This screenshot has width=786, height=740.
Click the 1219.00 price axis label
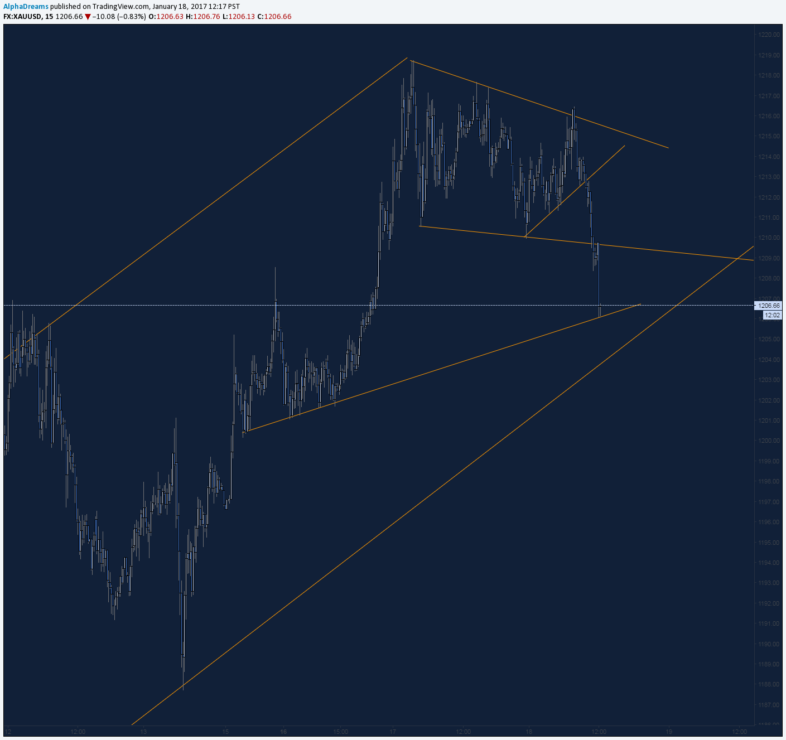[769, 55]
